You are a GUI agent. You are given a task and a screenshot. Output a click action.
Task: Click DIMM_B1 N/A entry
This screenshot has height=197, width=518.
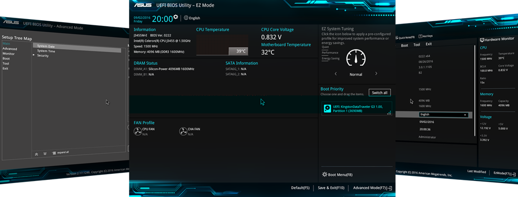click(x=144, y=74)
